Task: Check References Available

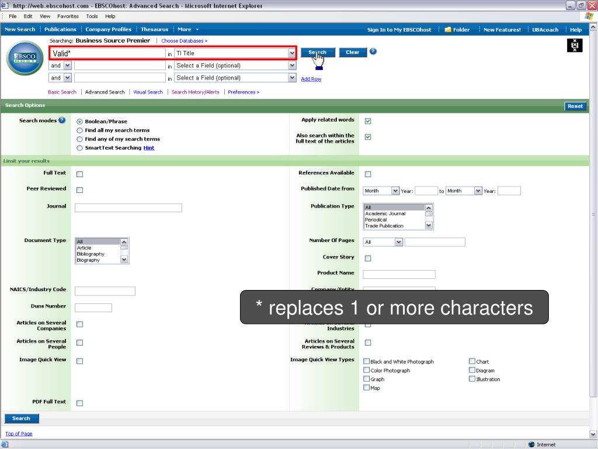Action: pyautogui.click(x=368, y=174)
